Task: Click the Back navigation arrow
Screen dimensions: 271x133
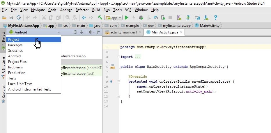Action: coord(84,18)
